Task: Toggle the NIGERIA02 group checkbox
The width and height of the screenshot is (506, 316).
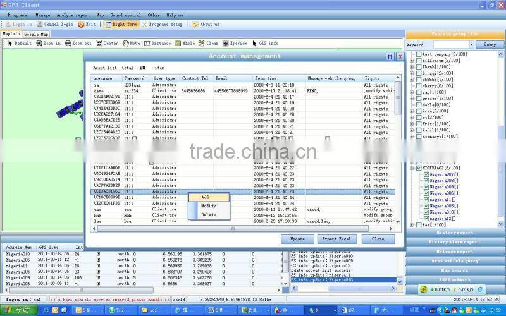Action: 417,167
